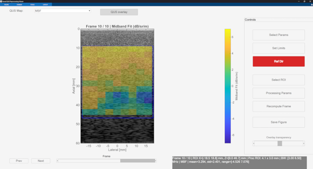The image size is (313, 169).
Task: Click the right arrow of the Overlay transparency slider
Action: (x=304, y=143)
